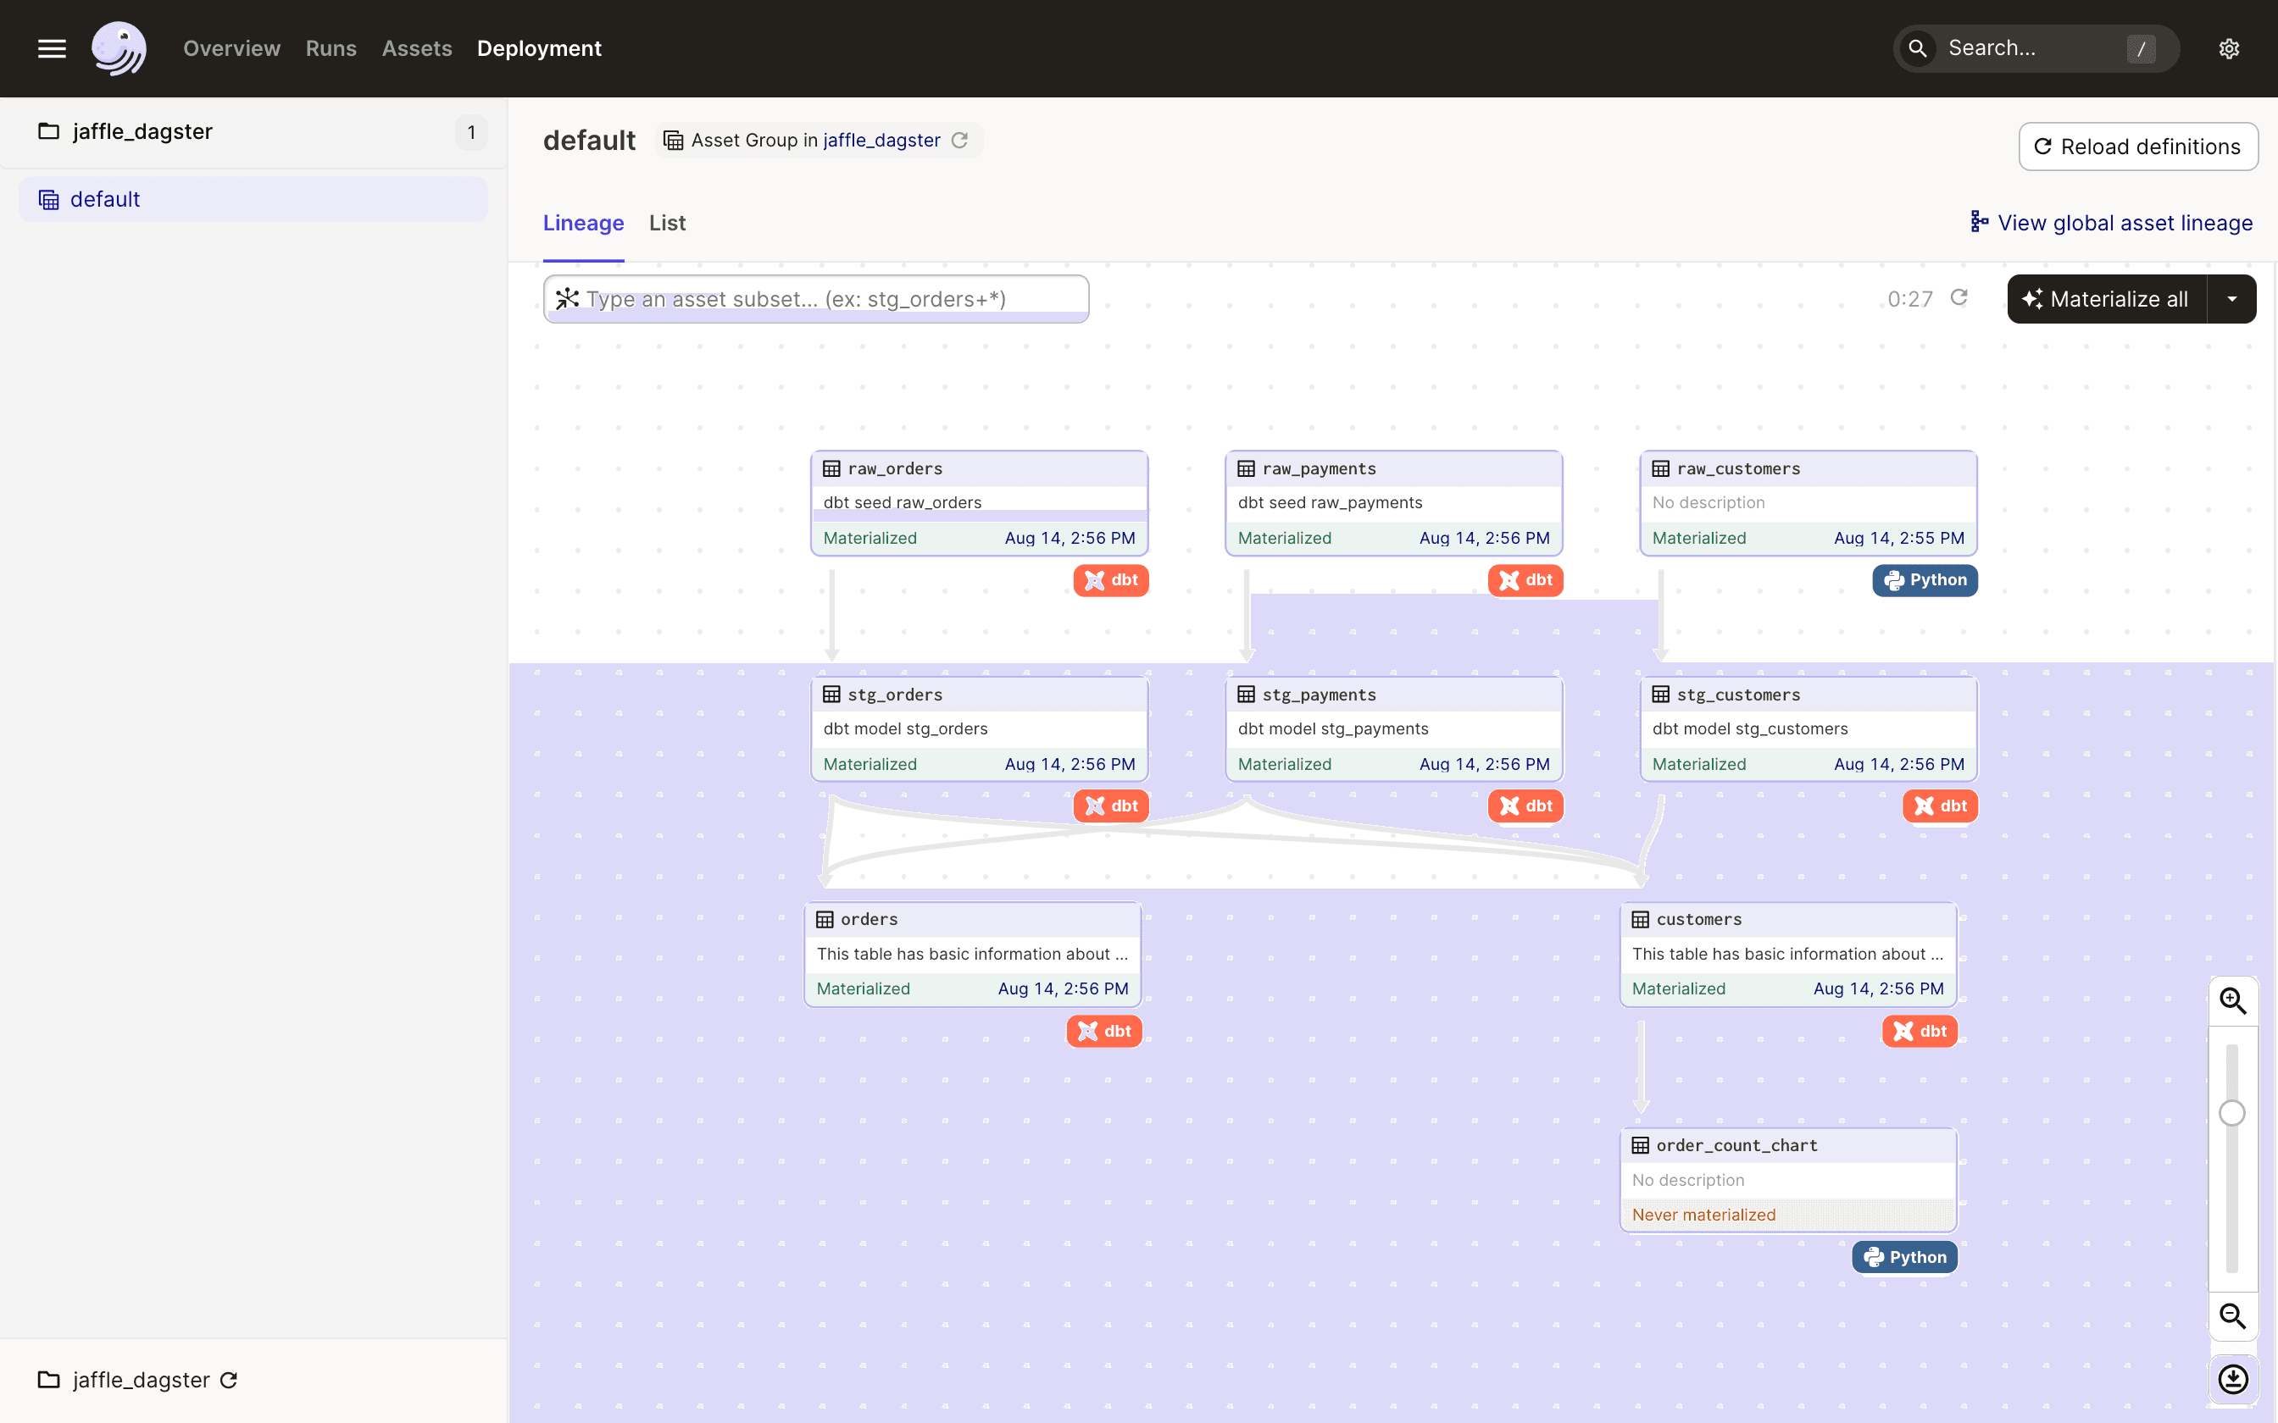The height and width of the screenshot is (1423, 2278).
Task: Switch to the List tab
Action: click(666, 223)
